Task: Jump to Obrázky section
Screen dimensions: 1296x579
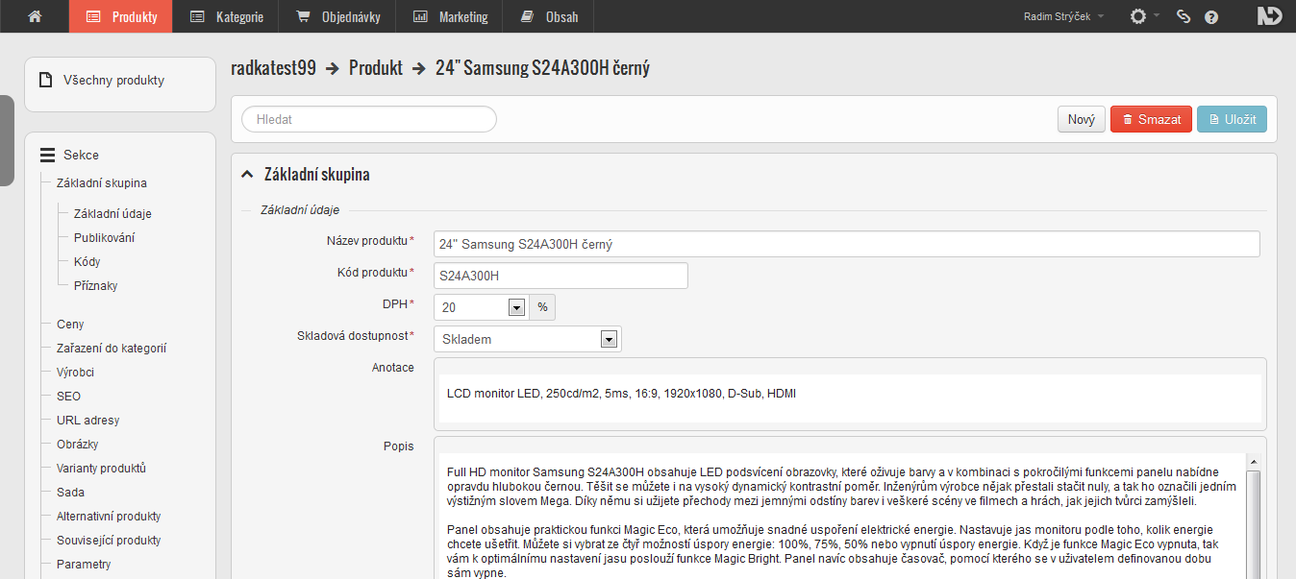Action: (x=77, y=445)
